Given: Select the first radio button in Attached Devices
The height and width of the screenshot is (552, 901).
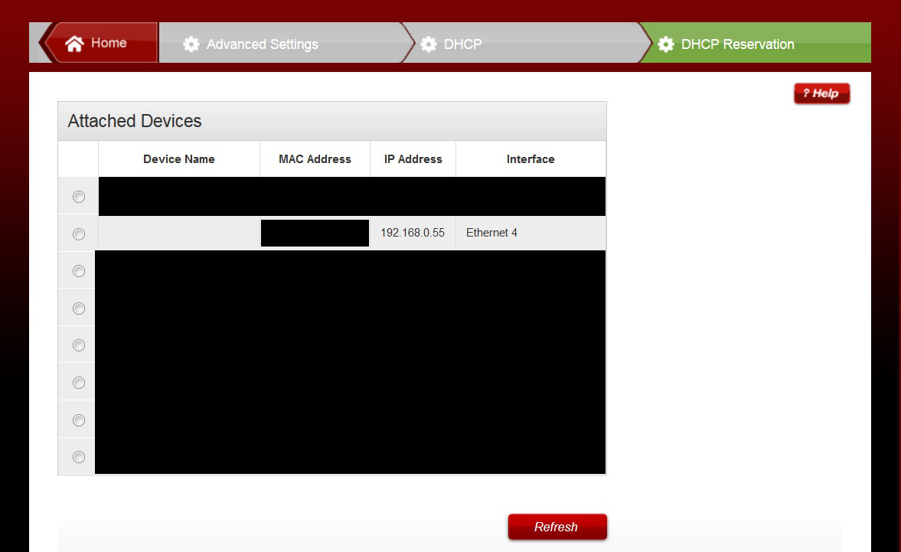Looking at the screenshot, I should point(78,197).
